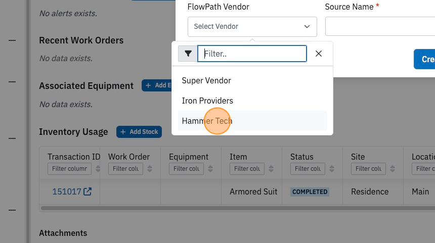The width and height of the screenshot is (435, 243).
Task: Collapse the Inventory Usage section
Action: (12, 138)
